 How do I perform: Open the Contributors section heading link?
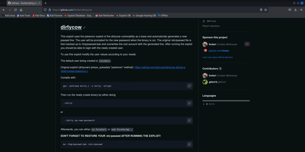(212, 69)
